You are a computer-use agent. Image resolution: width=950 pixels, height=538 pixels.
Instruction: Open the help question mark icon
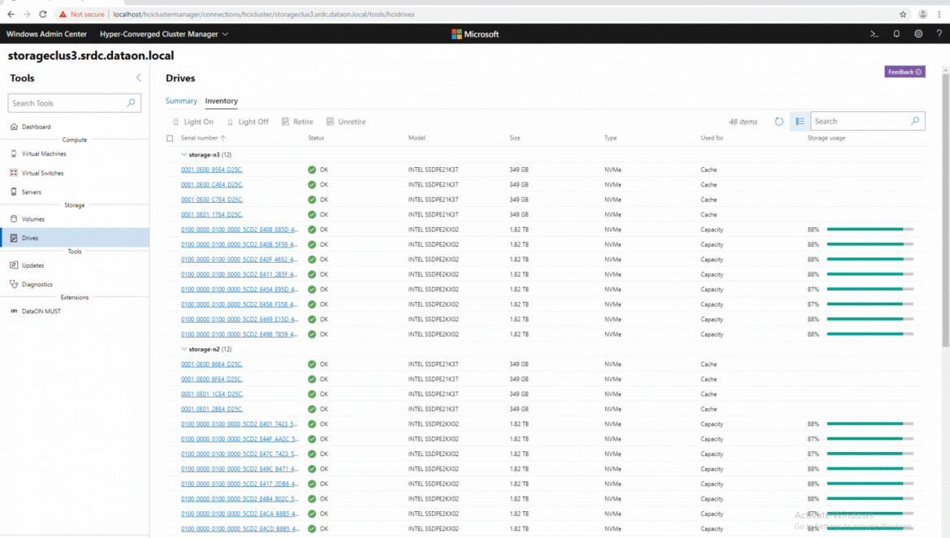point(939,34)
